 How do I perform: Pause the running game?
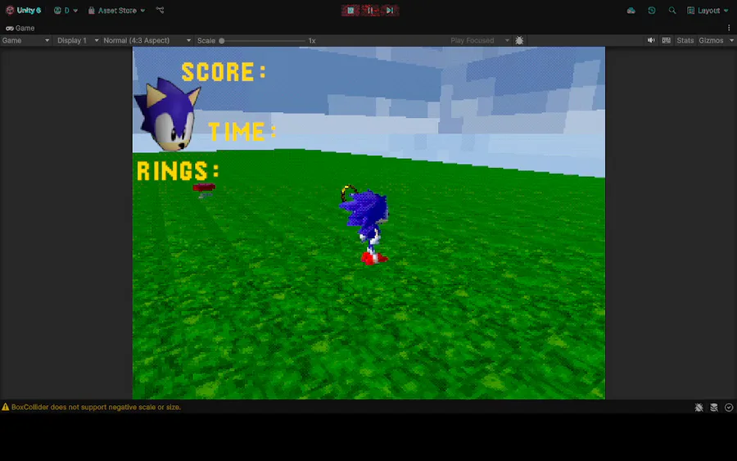click(370, 11)
